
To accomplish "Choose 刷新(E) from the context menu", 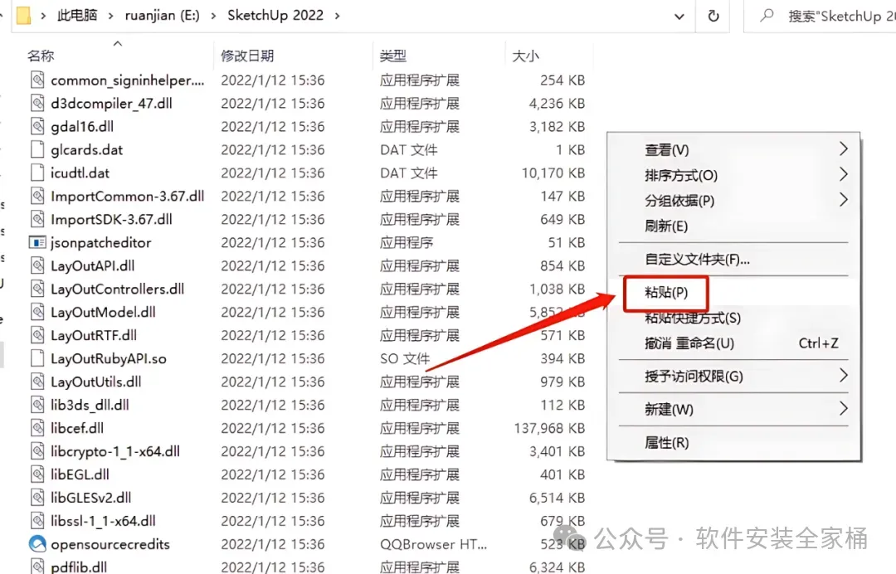I will pyautogui.click(x=665, y=226).
